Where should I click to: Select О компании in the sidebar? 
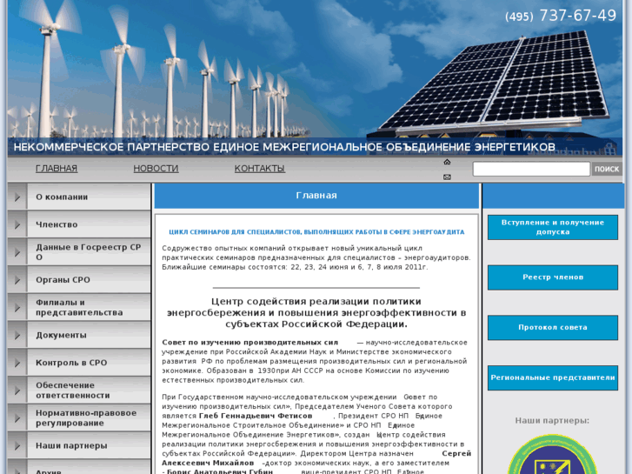click(x=62, y=197)
